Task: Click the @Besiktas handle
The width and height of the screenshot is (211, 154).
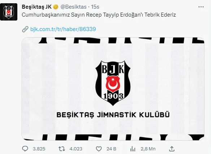Action: point(73,7)
